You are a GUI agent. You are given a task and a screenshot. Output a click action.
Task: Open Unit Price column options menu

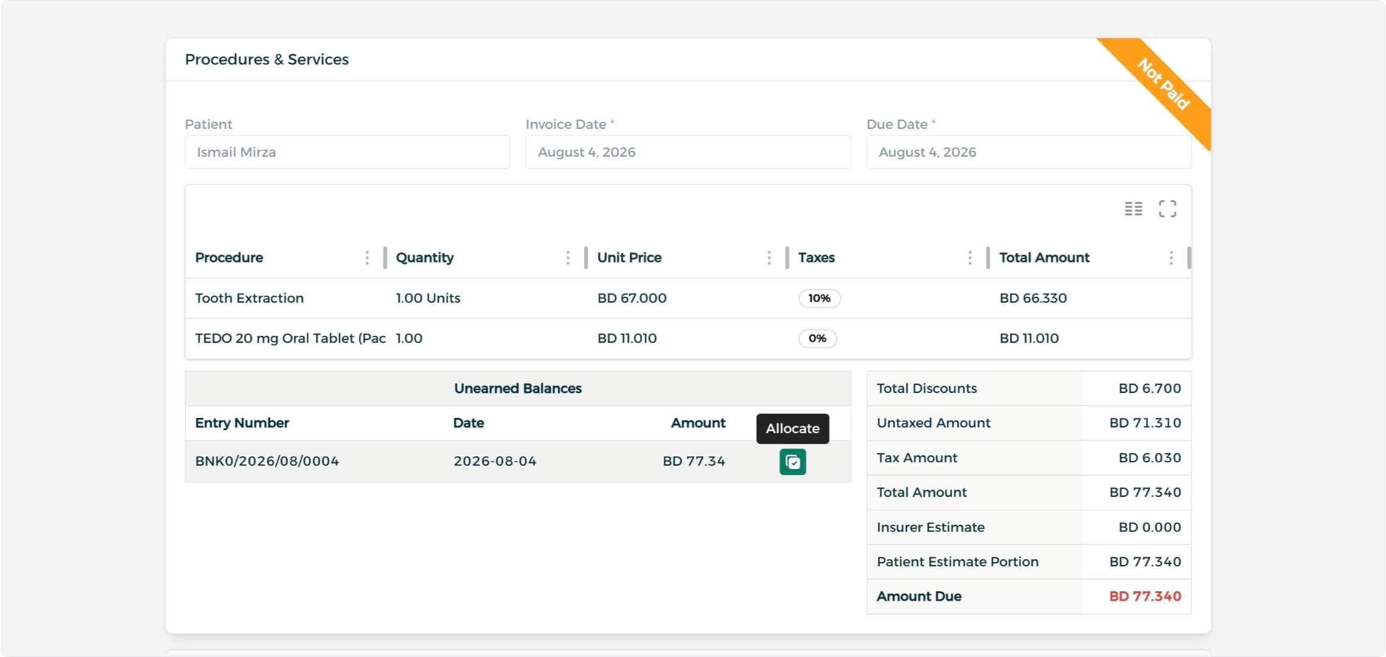tap(769, 258)
